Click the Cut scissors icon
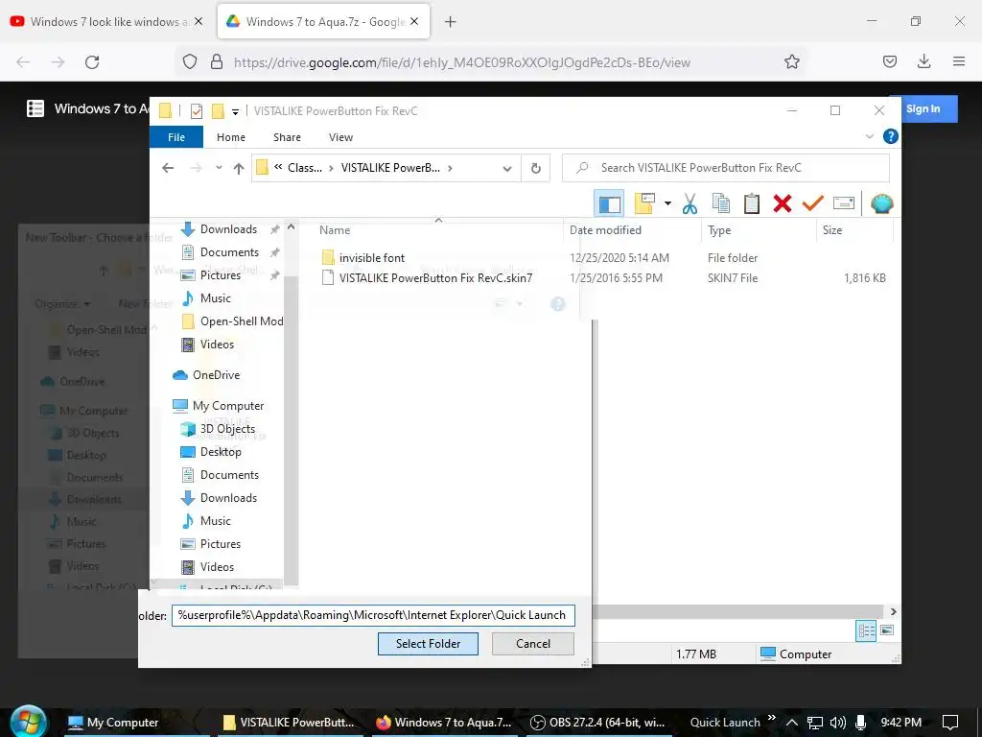 pyautogui.click(x=690, y=203)
